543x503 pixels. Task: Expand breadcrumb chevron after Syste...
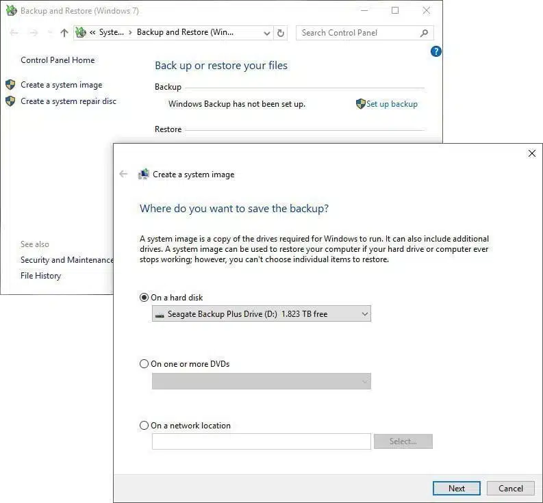[130, 33]
